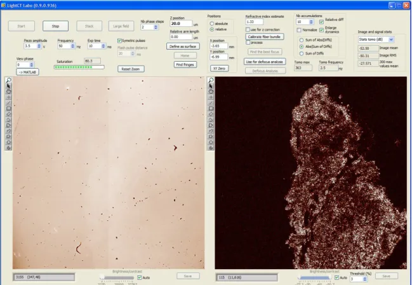Select the zoom magnifier tool beside the right tomography image
Image resolution: width=412 pixels, height=285 pixels.
[x=211, y=80]
